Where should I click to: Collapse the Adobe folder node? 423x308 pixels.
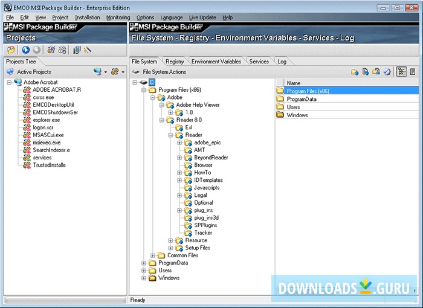click(x=153, y=98)
